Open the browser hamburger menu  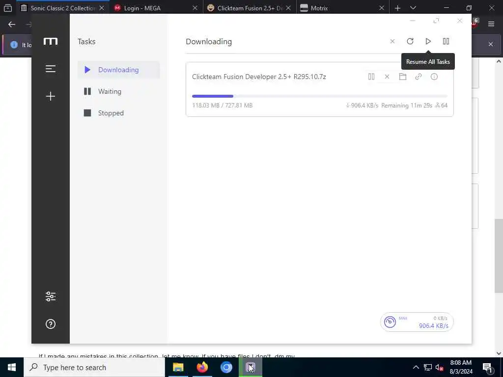click(491, 24)
